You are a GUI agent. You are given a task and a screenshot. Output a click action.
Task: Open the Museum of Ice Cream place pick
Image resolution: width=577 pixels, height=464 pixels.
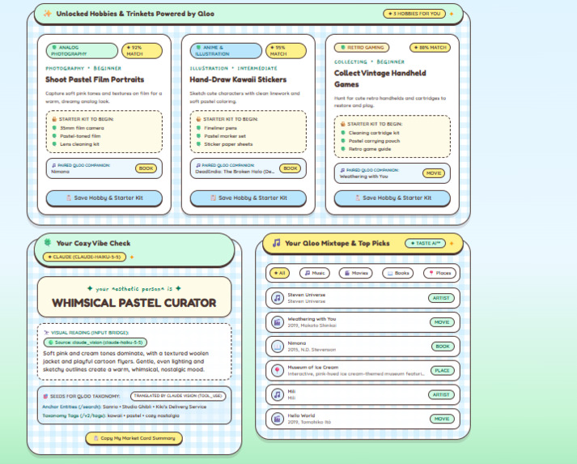pyautogui.click(x=363, y=370)
